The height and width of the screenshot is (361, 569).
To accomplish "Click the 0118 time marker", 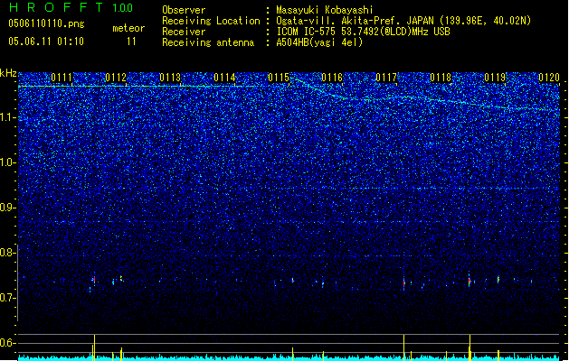I will click(x=441, y=78).
